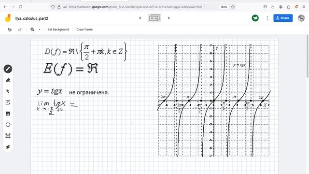Add a text box
The height and width of the screenshot is (174, 309).
click(x=8, y=136)
